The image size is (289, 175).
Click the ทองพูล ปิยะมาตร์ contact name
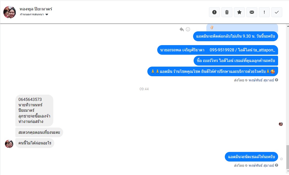point(36,9)
